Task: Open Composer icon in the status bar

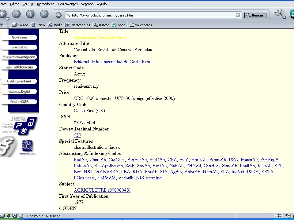Action: click(15, 216)
